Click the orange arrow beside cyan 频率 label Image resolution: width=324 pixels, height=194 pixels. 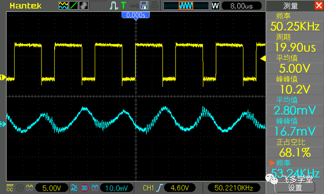click(272, 163)
